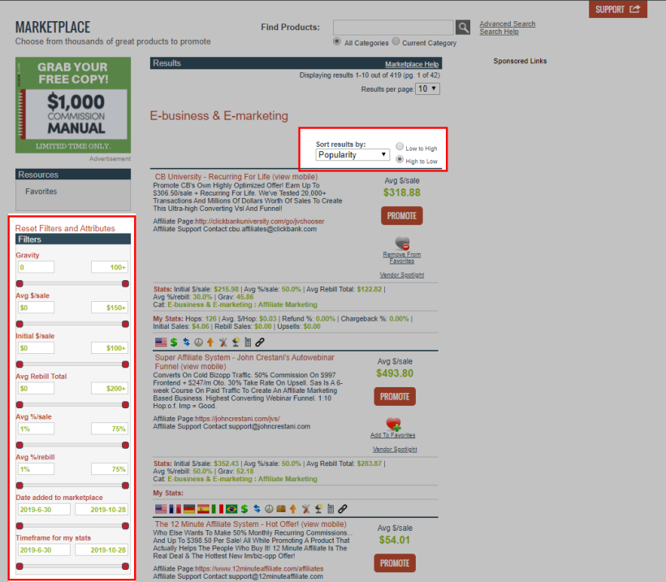Select the green dollar sign stats icon
Screen dimensions: 666x582
click(172, 342)
